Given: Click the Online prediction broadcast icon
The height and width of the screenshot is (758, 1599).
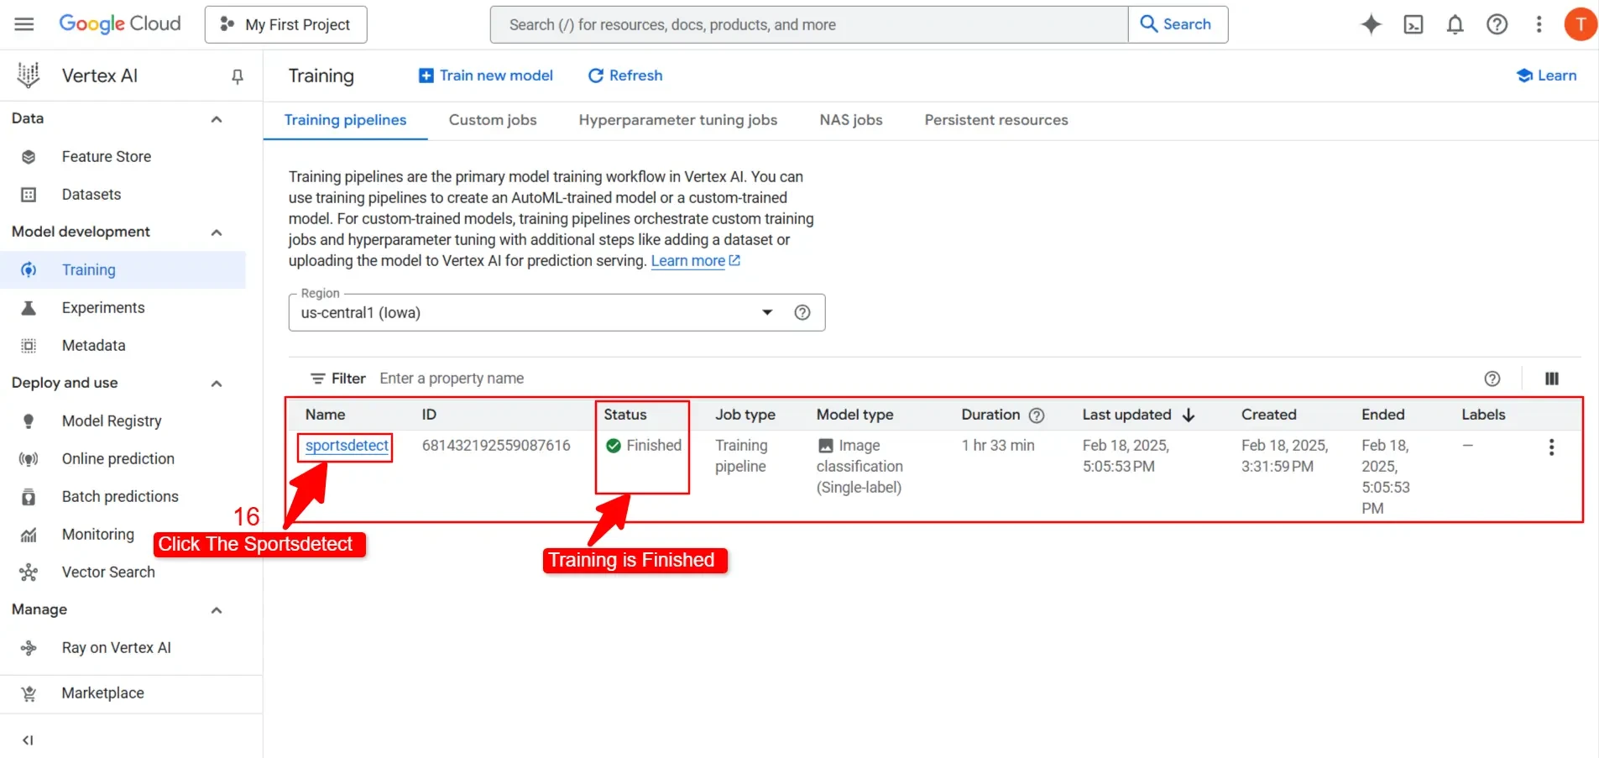Looking at the screenshot, I should click(29, 459).
